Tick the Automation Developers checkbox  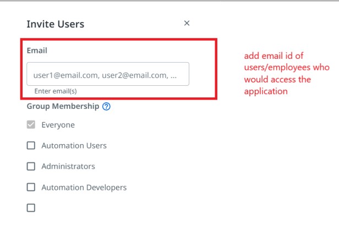(31, 187)
